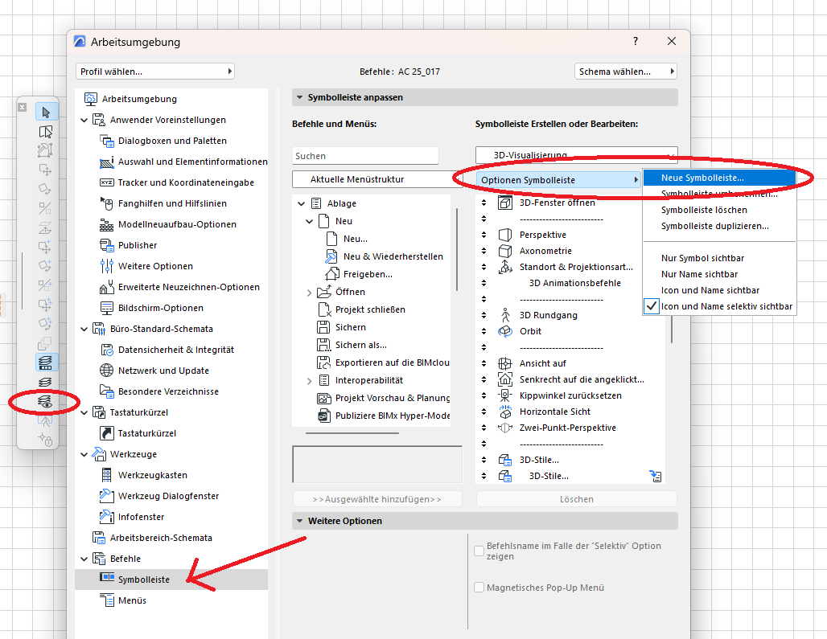Open Besondere Verzeichnisse
This screenshot has width=827, height=639.
pyautogui.click(x=167, y=391)
